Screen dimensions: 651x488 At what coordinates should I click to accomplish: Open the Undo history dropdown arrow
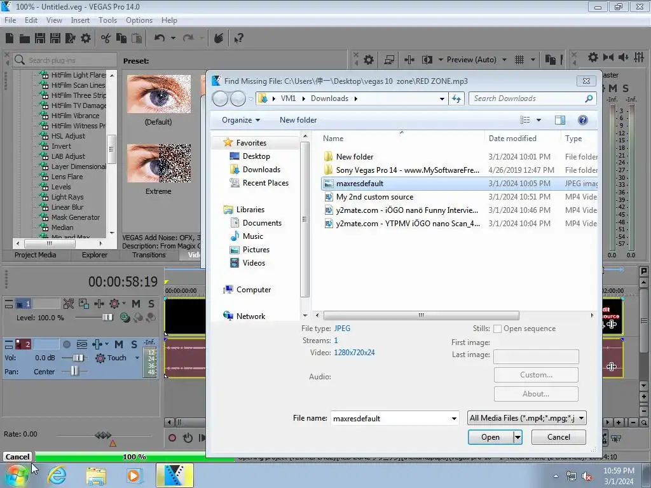(x=173, y=38)
